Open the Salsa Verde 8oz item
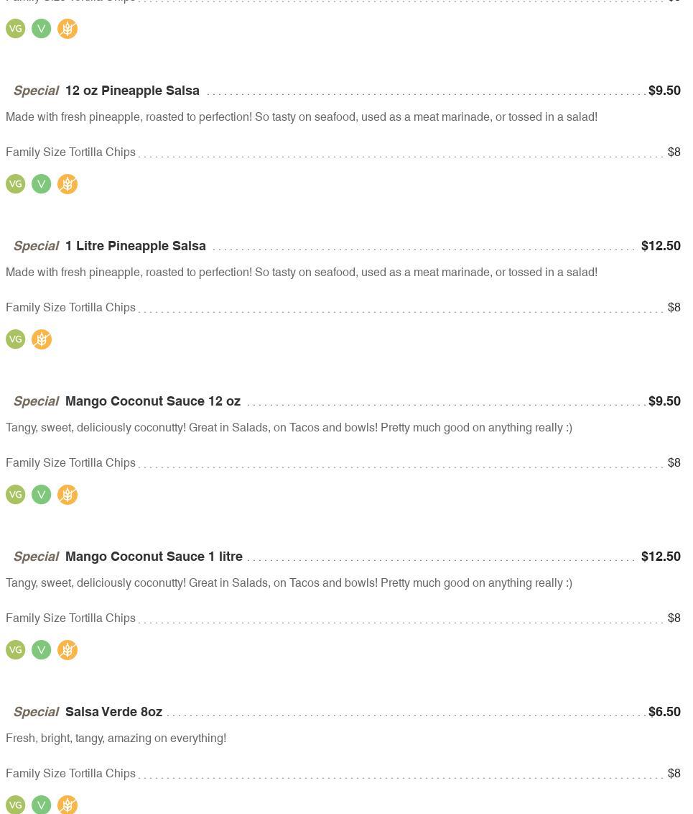 click(113, 712)
